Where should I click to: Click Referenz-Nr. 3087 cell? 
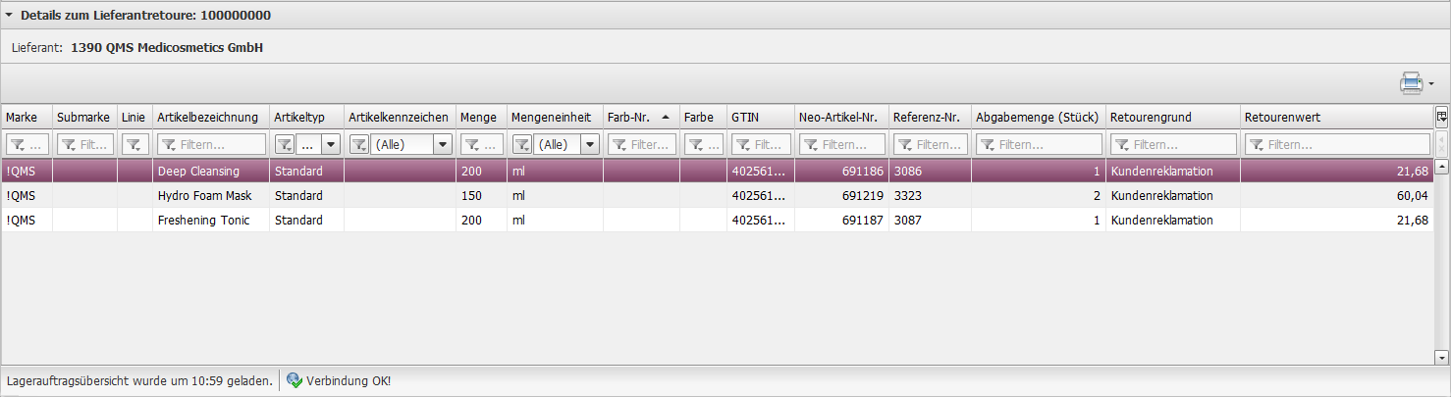pos(930,220)
